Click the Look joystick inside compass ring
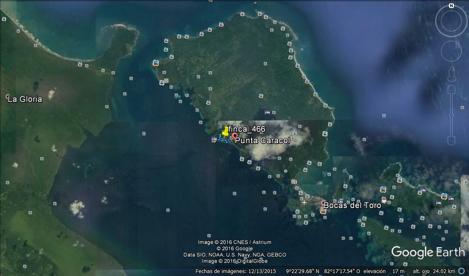 451,21
